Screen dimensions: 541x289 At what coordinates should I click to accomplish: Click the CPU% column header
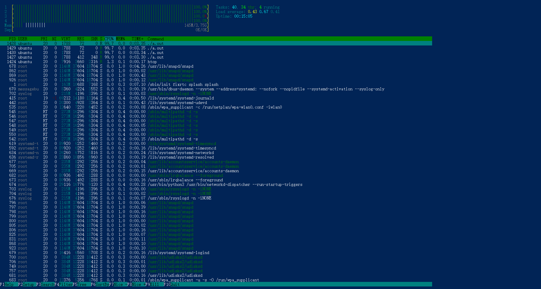click(x=109, y=39)
